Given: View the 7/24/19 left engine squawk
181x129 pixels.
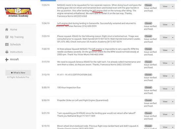Looking at the screenshot, I should [165, 25].
